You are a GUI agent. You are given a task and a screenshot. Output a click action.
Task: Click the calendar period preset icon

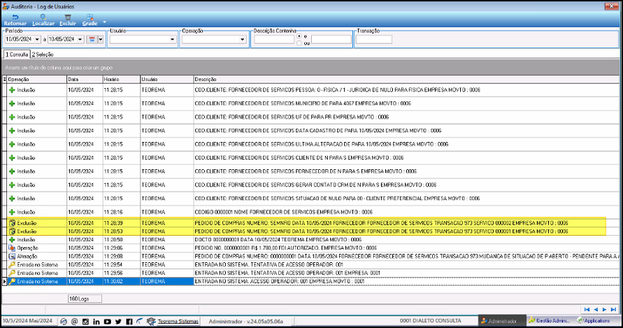tap(92, 39)
